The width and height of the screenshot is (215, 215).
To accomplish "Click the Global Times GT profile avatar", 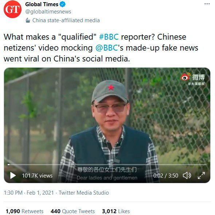I will coord(12,9).
